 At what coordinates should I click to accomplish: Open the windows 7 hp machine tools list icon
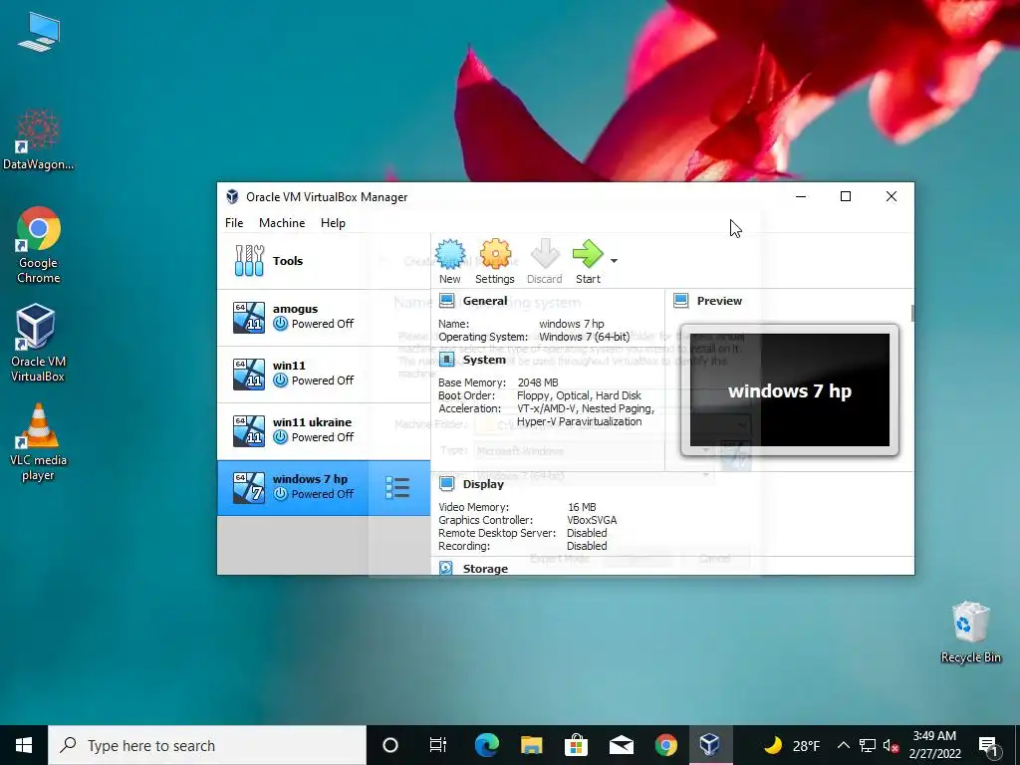tap(397, 488)
